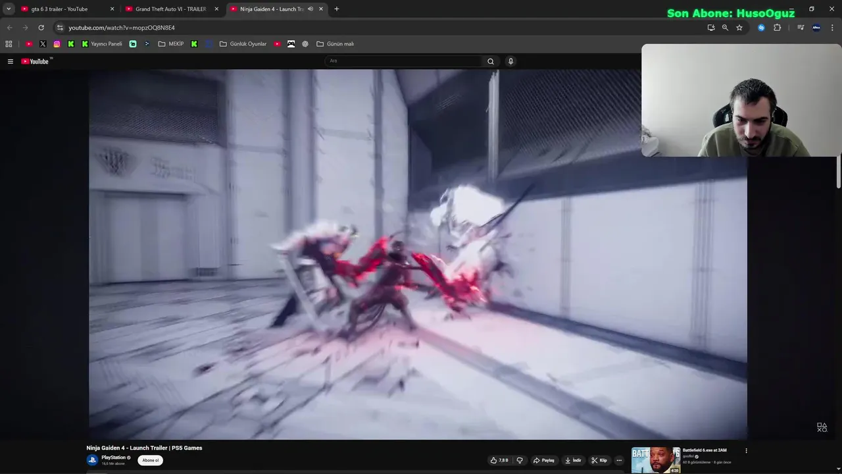Open the apps grid bookmark shortcut
The height and width of the screenshot is (474, 842).
9,44
